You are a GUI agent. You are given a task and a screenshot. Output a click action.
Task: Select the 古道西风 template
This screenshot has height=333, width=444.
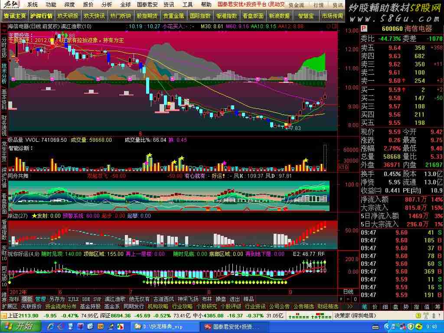pos(163,299)
